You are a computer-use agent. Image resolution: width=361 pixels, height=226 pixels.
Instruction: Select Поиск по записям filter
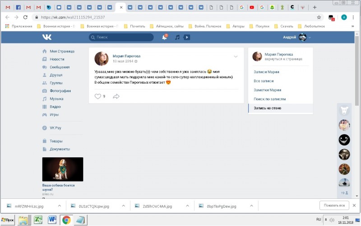point(270,99)
